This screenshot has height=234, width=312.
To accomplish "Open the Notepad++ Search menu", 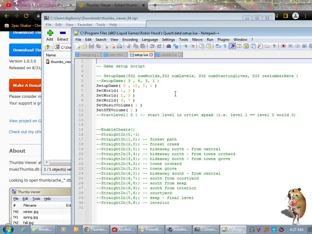I will (x=101, y=40).
